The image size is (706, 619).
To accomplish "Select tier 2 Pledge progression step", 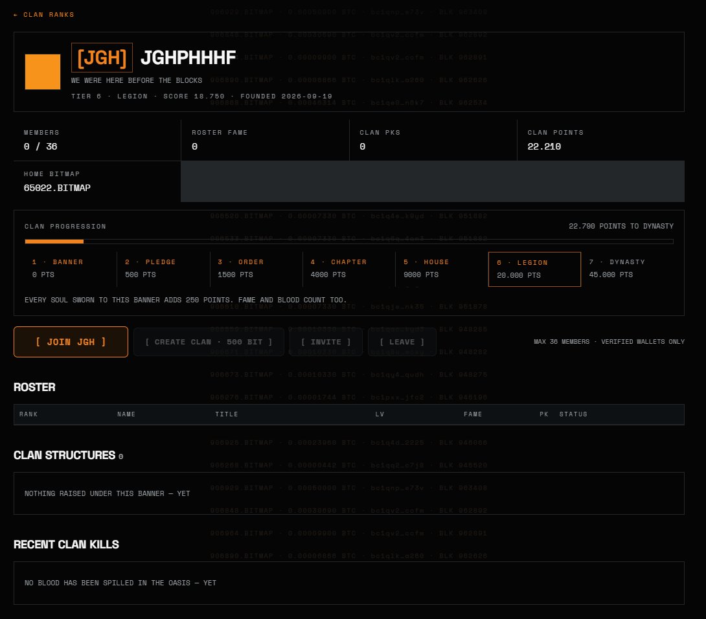I will [x=163, y=269].
